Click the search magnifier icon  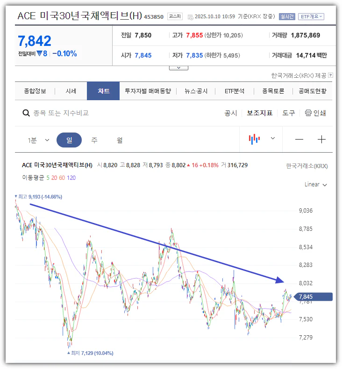coord(27,113)
